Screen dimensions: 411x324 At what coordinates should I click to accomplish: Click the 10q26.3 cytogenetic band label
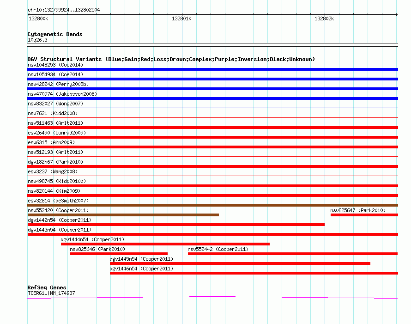[x=37, y=40]
